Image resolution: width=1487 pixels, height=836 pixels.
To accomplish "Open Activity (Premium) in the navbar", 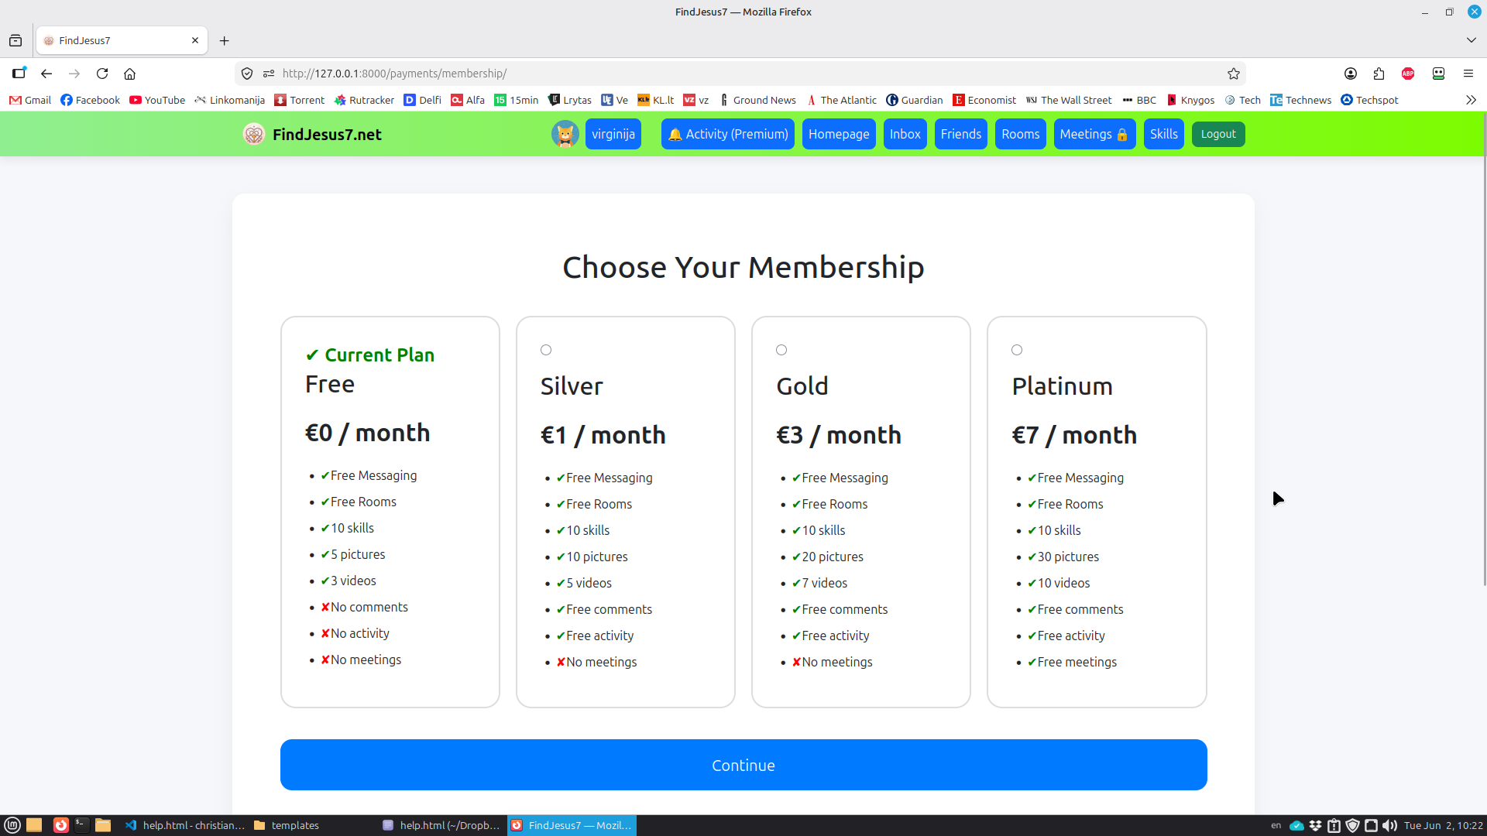I will [728, 134].
